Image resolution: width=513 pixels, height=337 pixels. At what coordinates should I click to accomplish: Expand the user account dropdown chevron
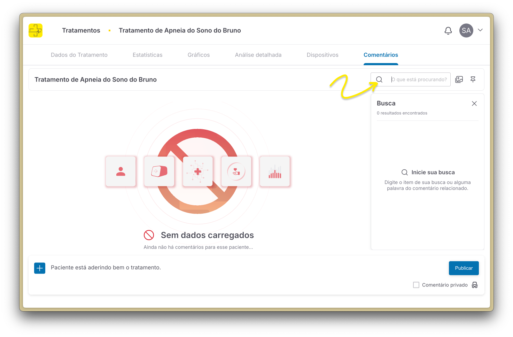coord(480,30)
